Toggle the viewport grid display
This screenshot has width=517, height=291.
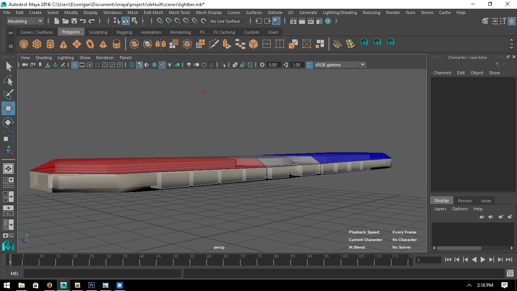[x=75, y=65]
